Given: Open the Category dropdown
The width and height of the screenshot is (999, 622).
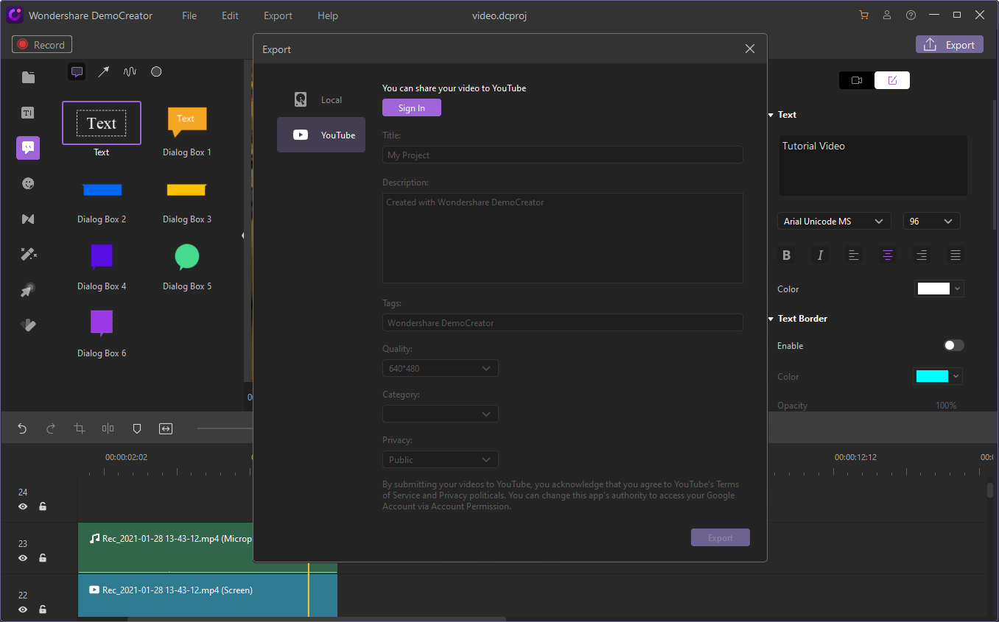Looking at the screenshot, I should pos(441,414).
